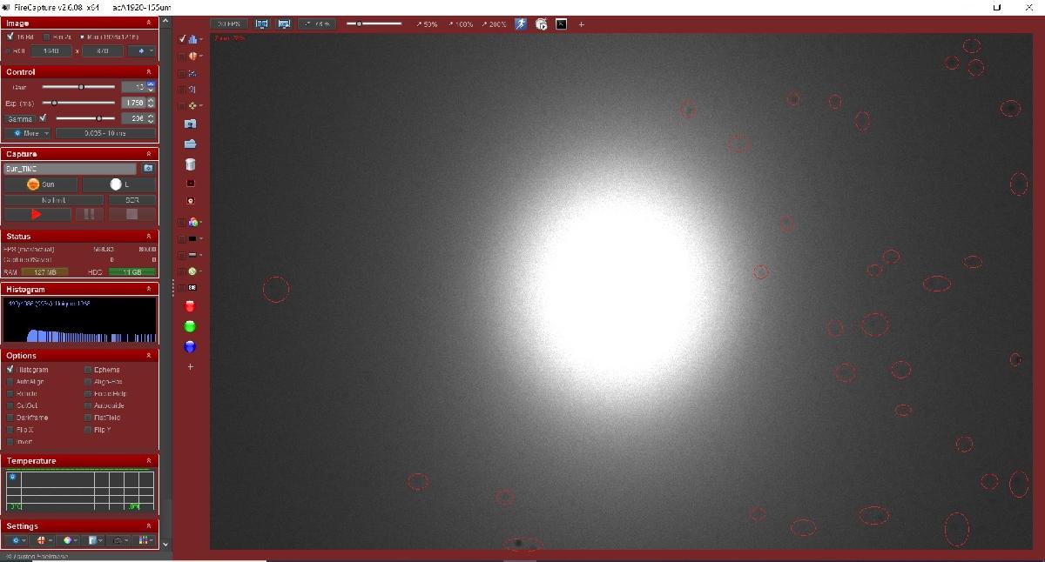The width and height of the screenshot is (1045, 562).
Task: Collapse the Control panel via its chevron
Action: point(148,72)
